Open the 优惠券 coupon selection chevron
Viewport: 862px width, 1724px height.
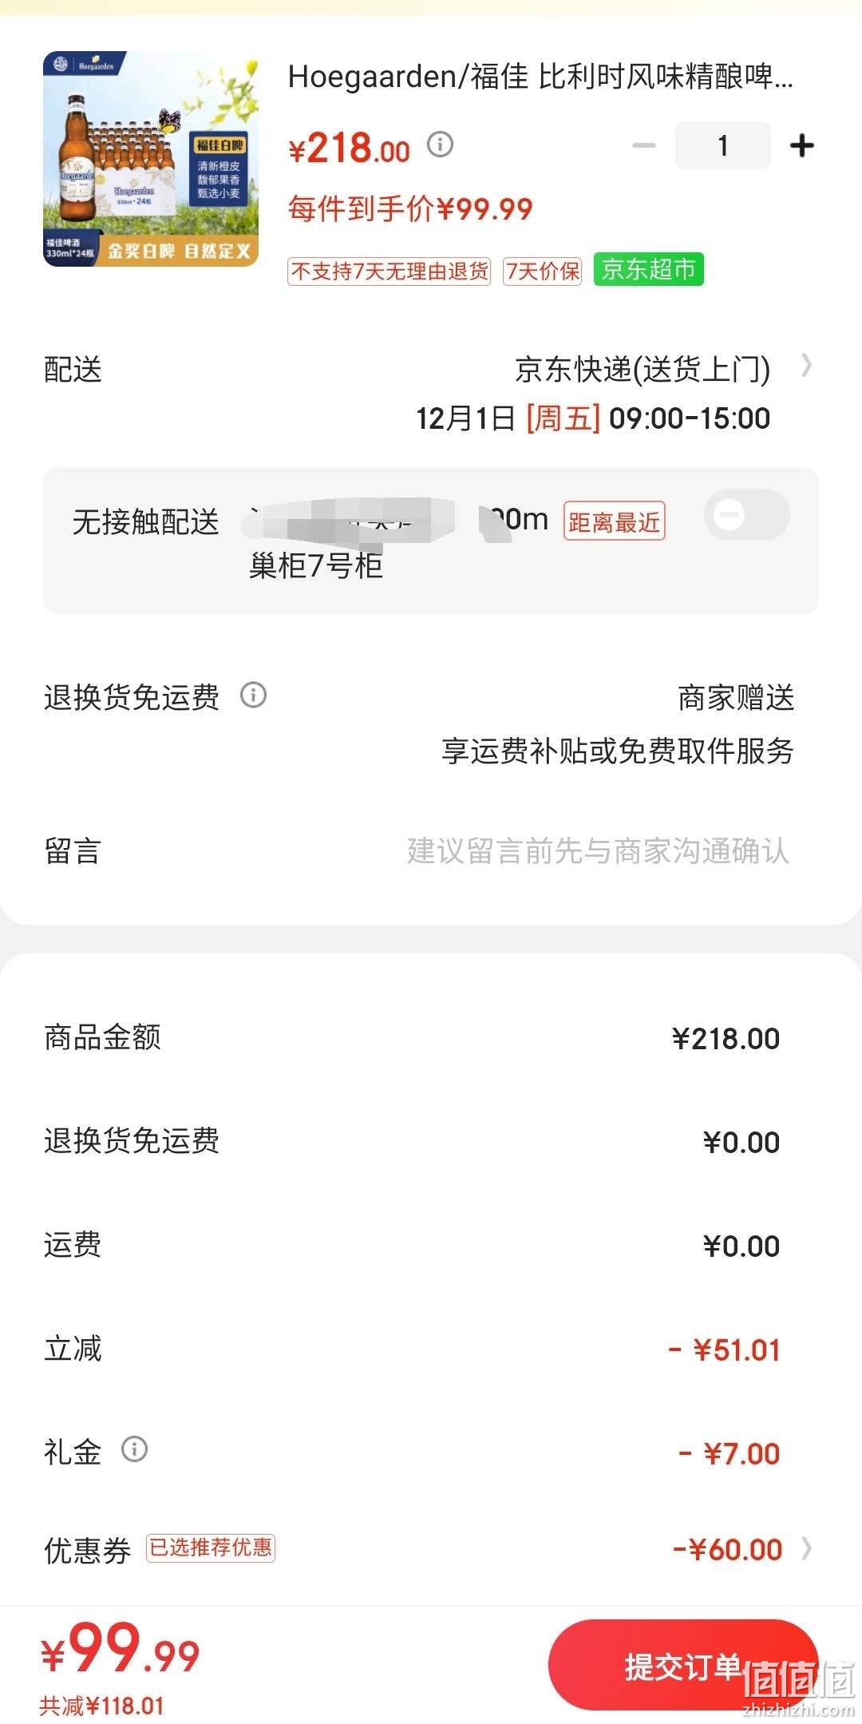(807, 1549)
